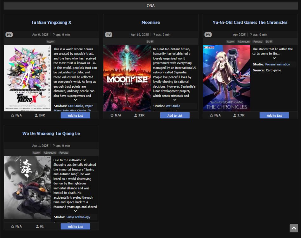301x238 pixels.
Task: Click the members icon on Wo De Shixiong card
Action: click(37, 226)
